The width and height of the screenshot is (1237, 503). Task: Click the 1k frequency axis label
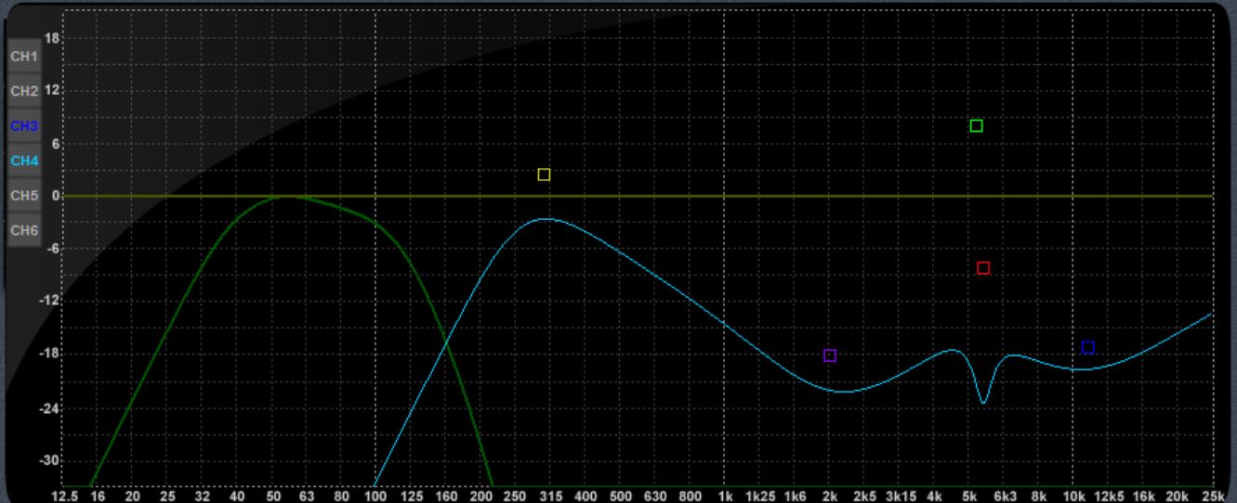pyautogui.click(x=725, y=496)
